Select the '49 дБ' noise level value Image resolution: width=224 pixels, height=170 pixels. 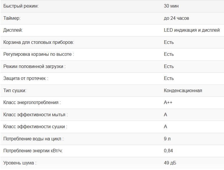point(170,163)
